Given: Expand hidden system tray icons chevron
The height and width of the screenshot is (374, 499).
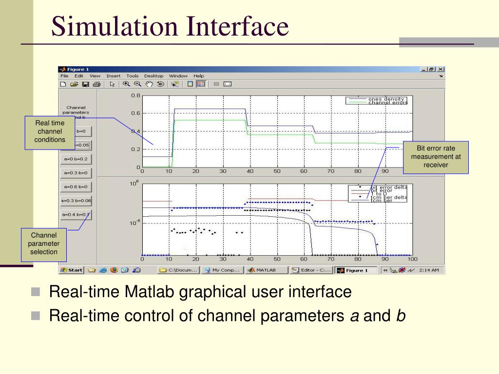Looking at the screenshot, I should (385, 270).
